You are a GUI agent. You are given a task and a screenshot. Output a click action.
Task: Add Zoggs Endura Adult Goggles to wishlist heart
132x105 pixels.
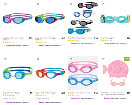coord(71,4)
